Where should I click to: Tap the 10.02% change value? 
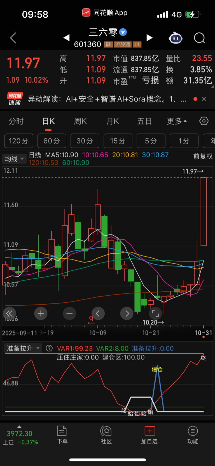pyautogui.click(x=36, y=80)
